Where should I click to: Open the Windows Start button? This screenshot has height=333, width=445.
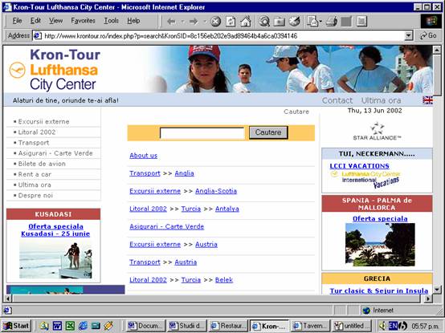[16, 326]
